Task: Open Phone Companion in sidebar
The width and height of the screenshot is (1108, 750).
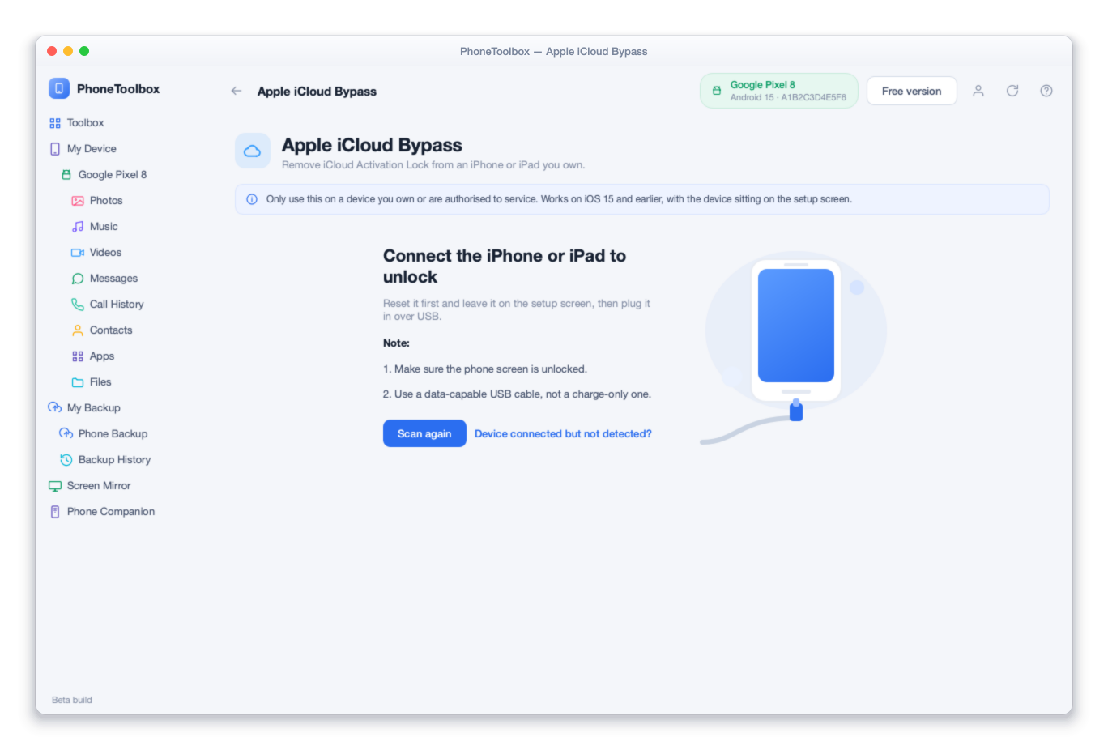Action: pyautogui.click(x=111, y=512)
